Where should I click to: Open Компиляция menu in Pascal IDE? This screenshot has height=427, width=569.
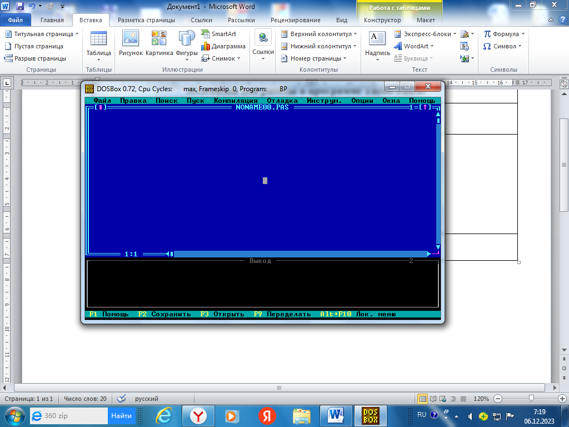click(236, 101)
